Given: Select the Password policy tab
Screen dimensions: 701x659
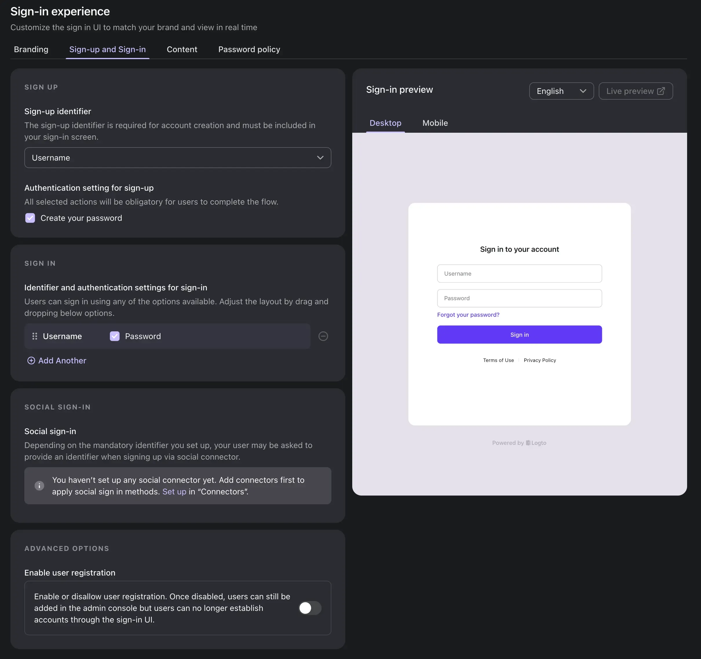Looking at the screenshot, I should pos(249,48).
